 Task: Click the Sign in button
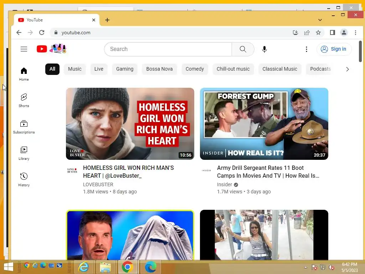click(334, 49)
